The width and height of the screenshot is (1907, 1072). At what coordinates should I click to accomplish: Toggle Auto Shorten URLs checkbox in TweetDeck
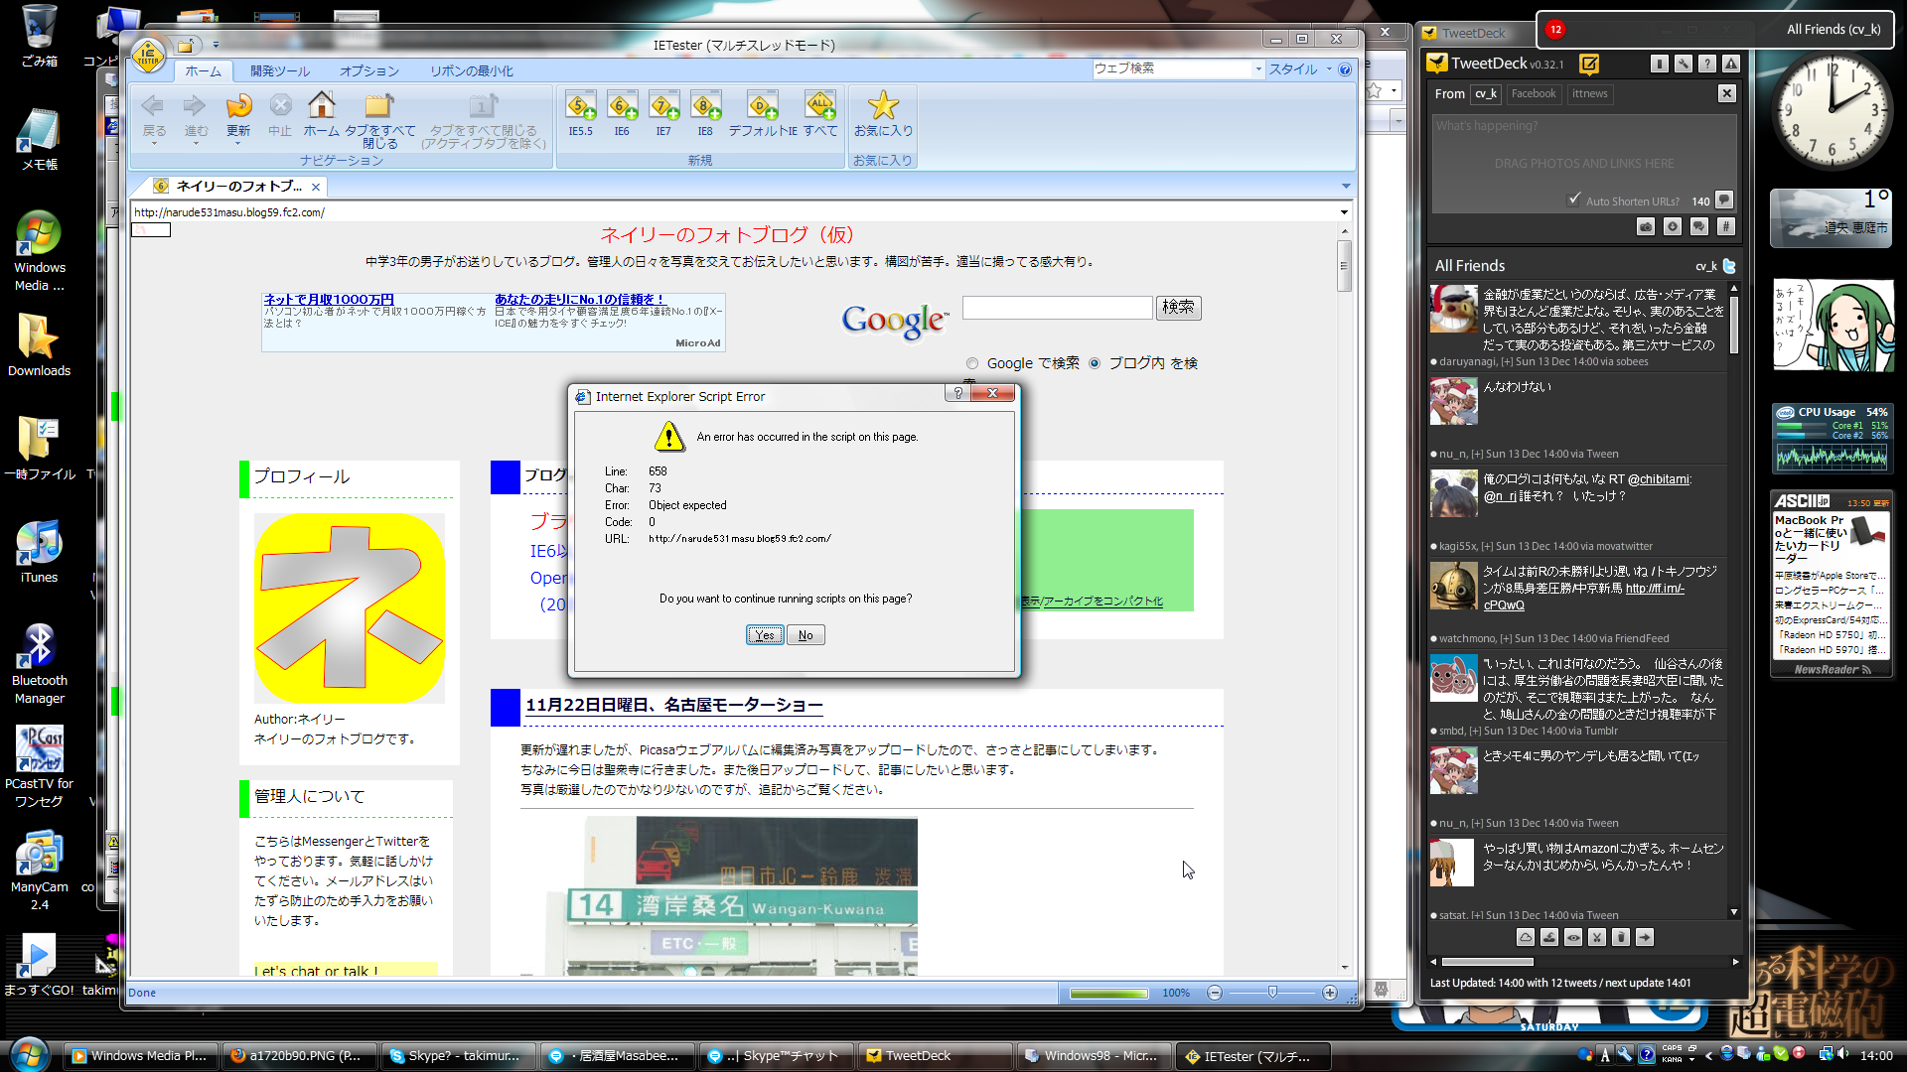pos(1574,200)
